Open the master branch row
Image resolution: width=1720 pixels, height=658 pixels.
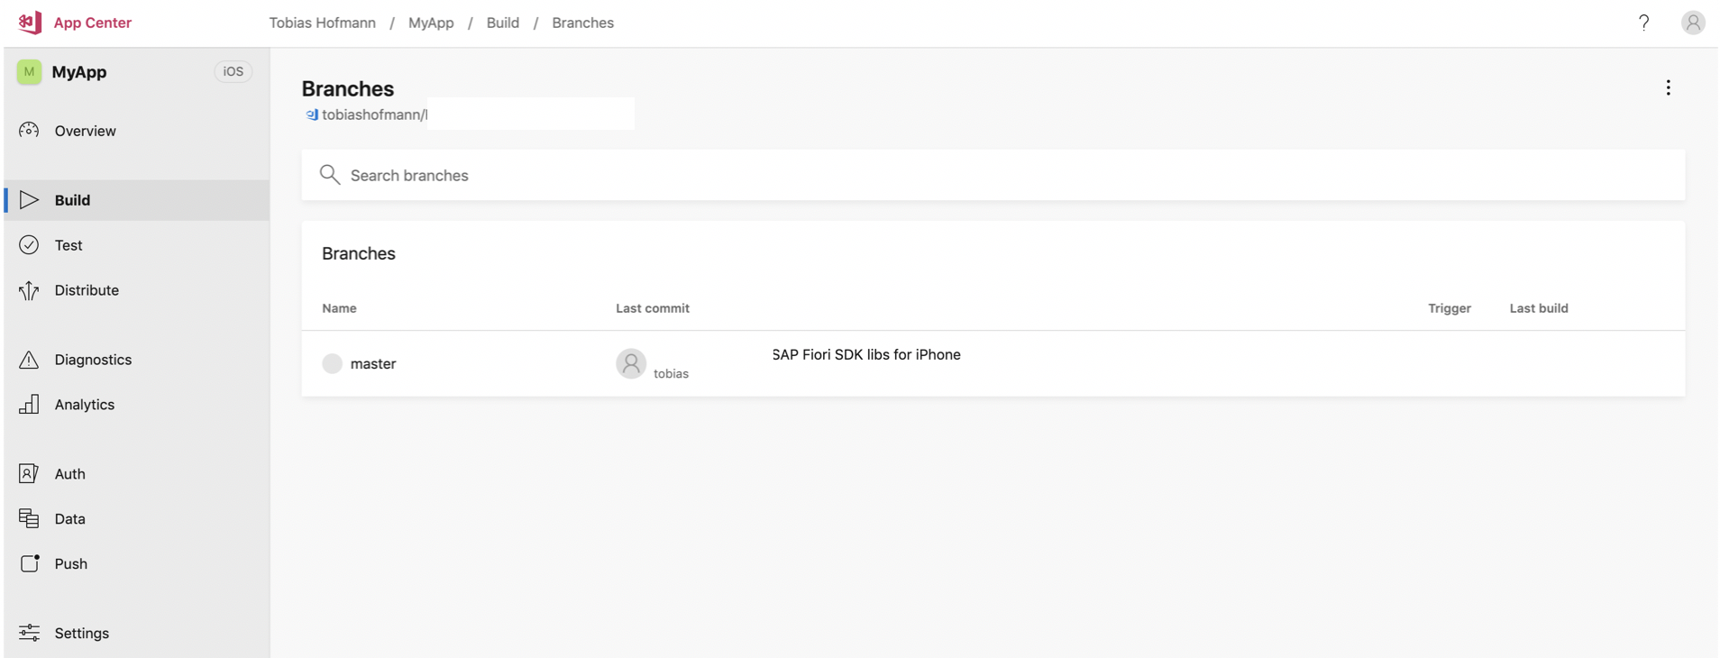(x=993, y=363)
